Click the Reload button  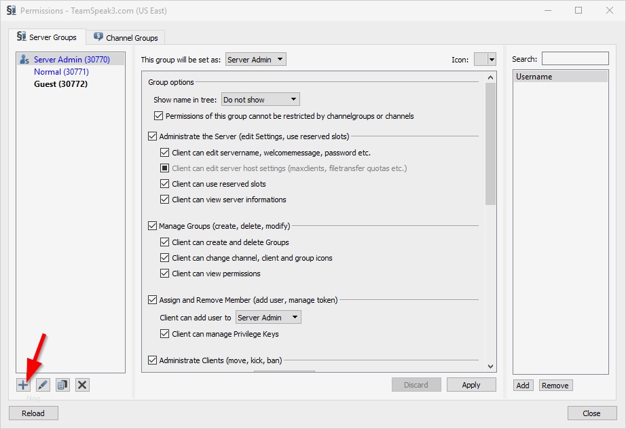pos(33,413)
